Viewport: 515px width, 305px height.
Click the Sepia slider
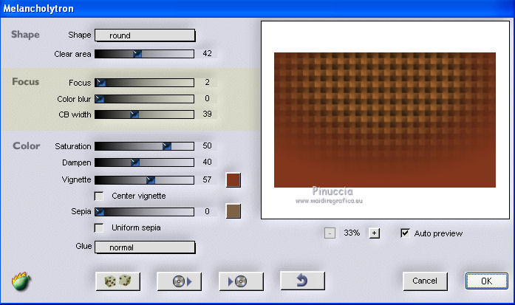(x=144, y=212)
